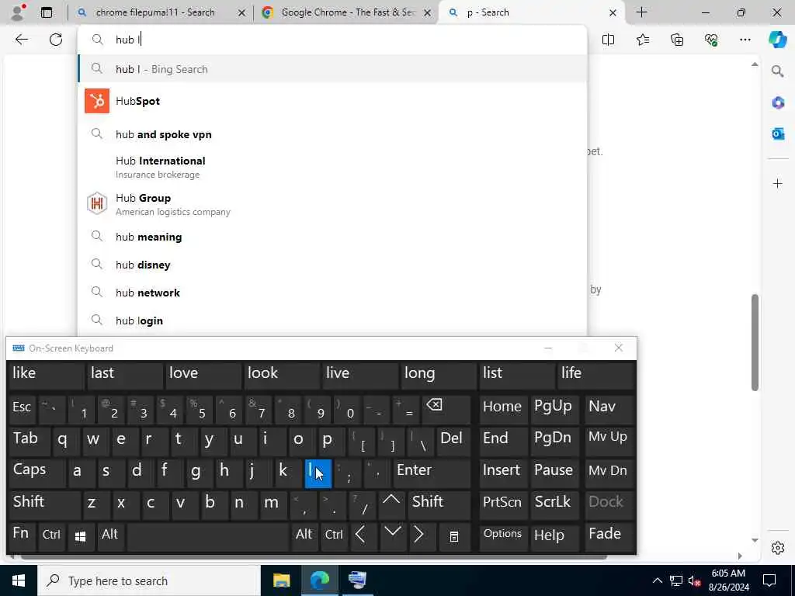Open On-Screen Keyboard Options
The width and height of the screenshot is (795, 596).
coord(502,537)
